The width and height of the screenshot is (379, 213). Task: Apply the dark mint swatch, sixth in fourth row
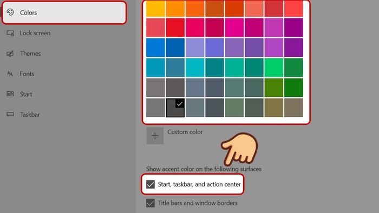coord(254,68)
